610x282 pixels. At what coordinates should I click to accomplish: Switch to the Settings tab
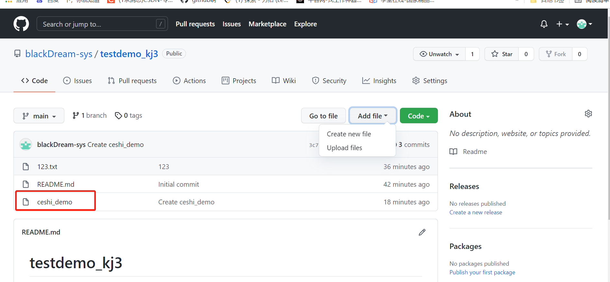click(x=430, y=81)
